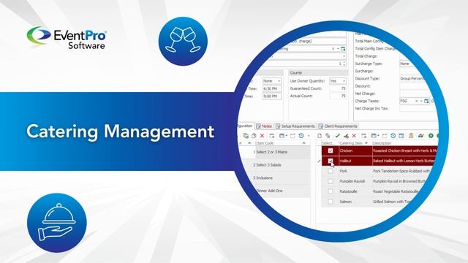Screen dimensions: 468x263
Task: Click the 'Pumpkin Ravioli' item cell
Action: (x=355, y=181)
